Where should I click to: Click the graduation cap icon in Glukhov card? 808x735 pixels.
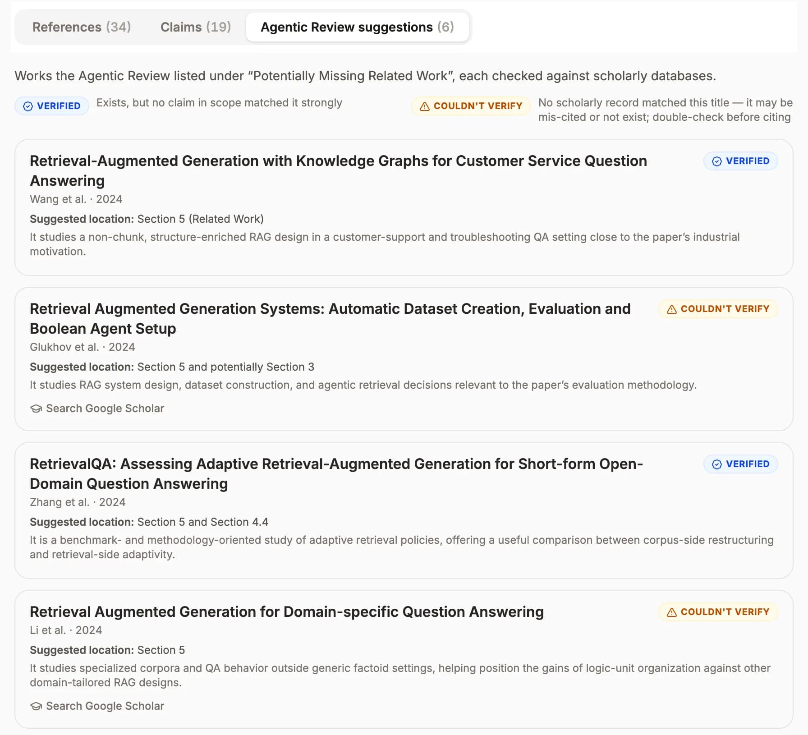36,409
